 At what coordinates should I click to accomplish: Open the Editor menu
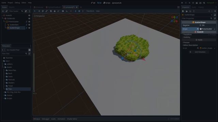(x=24, y=3)
